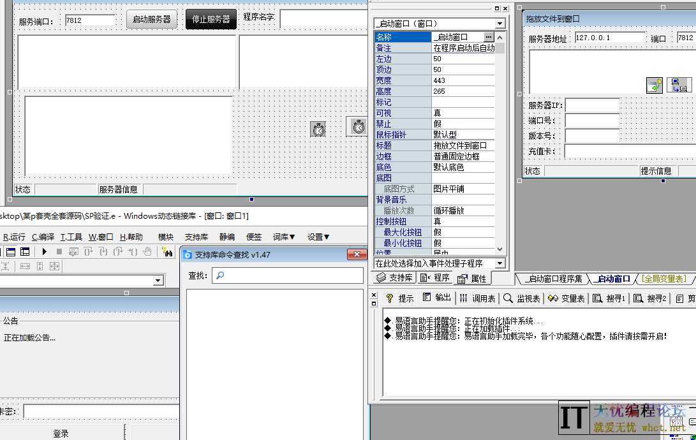This screenshot has height=440, width=696.
Task: Click the ellipsis button in 名称 property row
Action: pos(489,37)
